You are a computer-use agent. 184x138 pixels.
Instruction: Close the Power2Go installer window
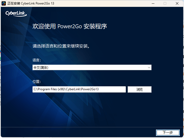(x=177, y=3)
